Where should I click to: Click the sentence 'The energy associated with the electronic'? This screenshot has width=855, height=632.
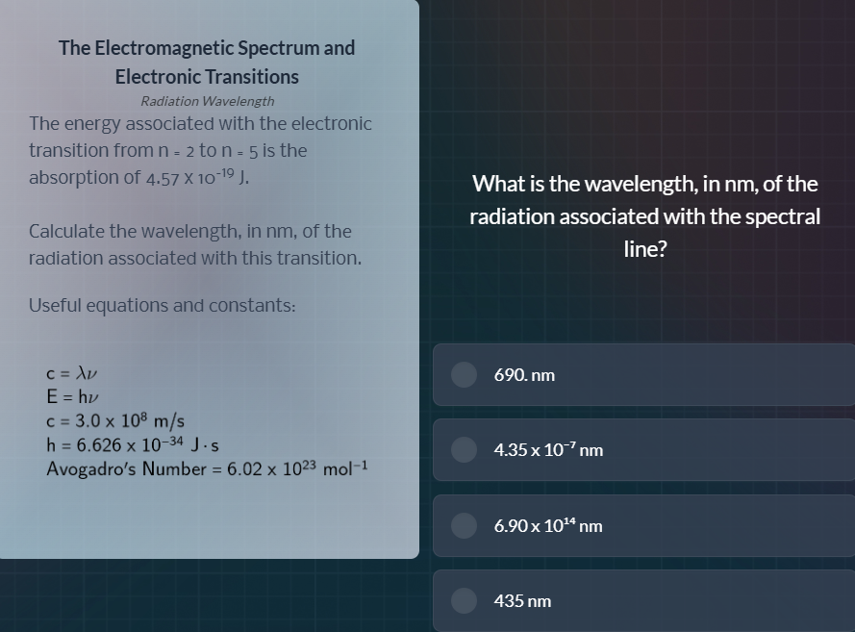tap(200, 123)
